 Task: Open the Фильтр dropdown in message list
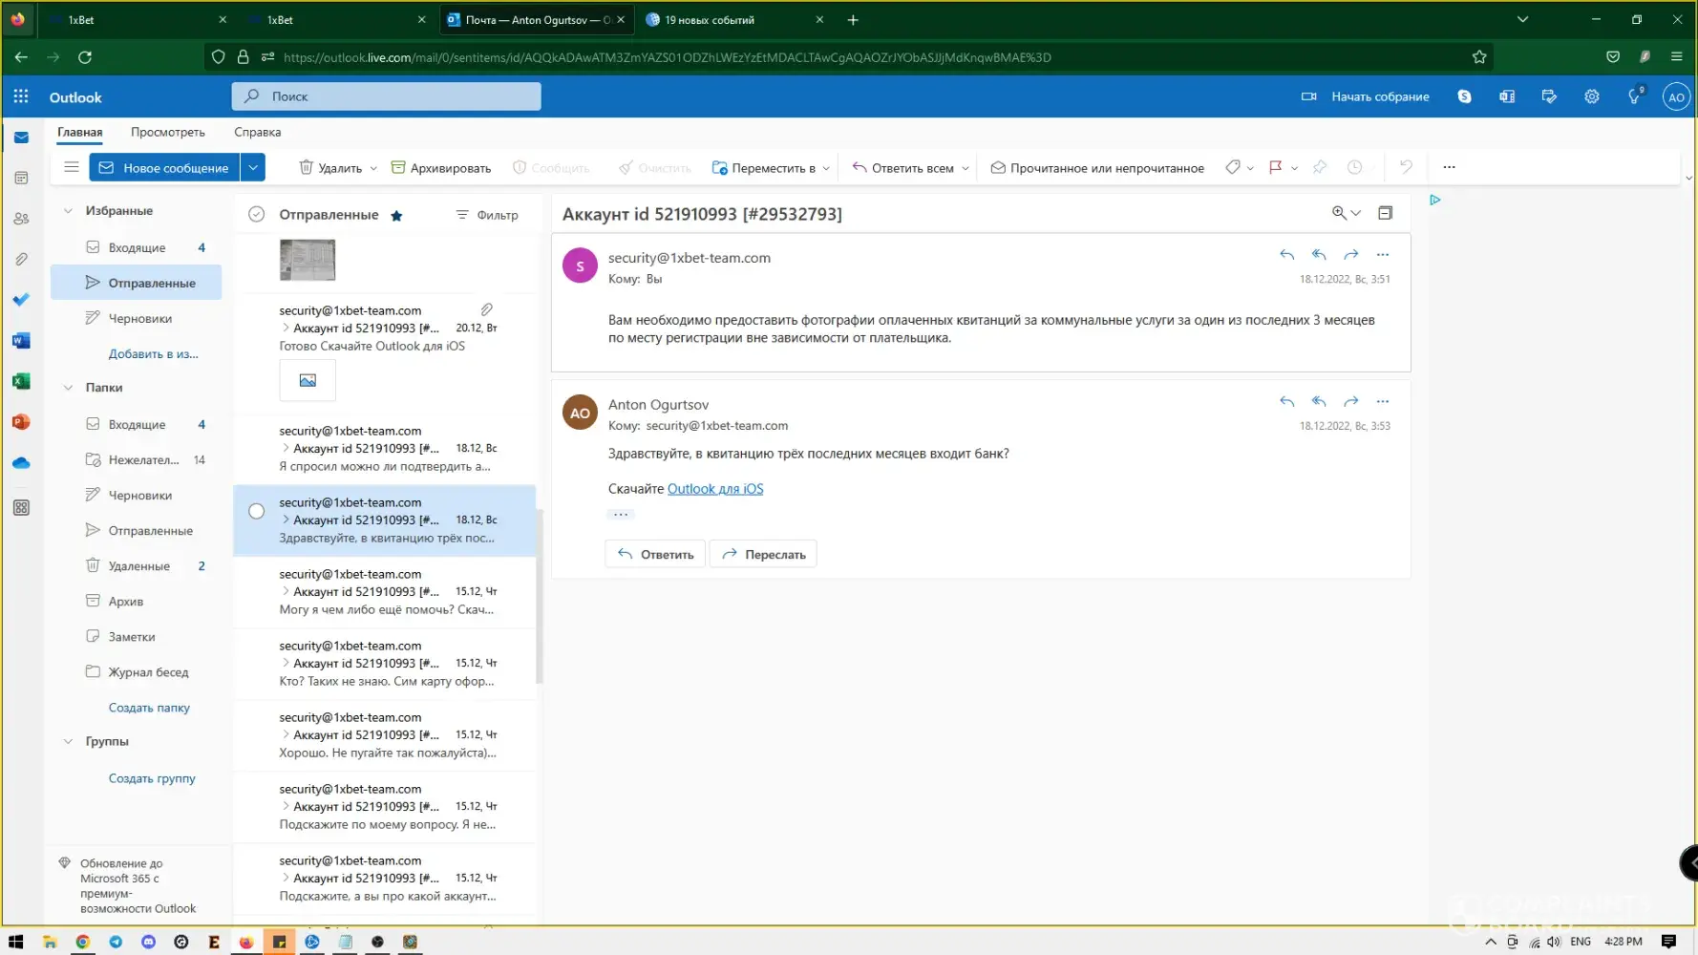[x=487, y=215]
